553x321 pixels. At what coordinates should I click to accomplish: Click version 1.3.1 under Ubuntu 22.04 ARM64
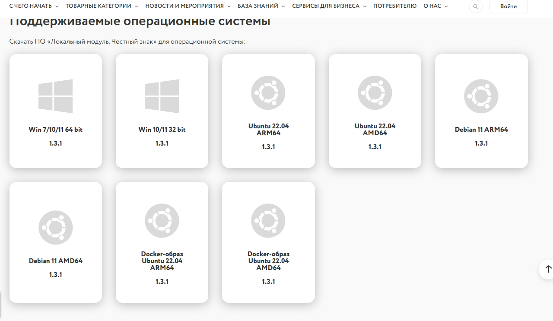tap(268, 147)
